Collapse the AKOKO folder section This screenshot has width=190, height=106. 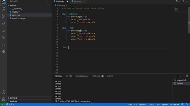(29, 5)
